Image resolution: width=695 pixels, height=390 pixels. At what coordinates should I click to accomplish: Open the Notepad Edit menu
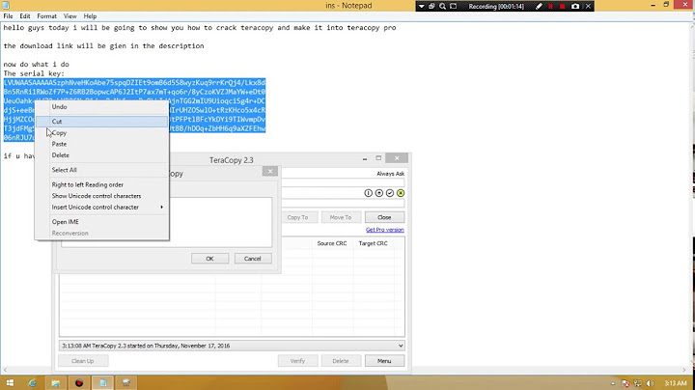[x=25, y=16]
